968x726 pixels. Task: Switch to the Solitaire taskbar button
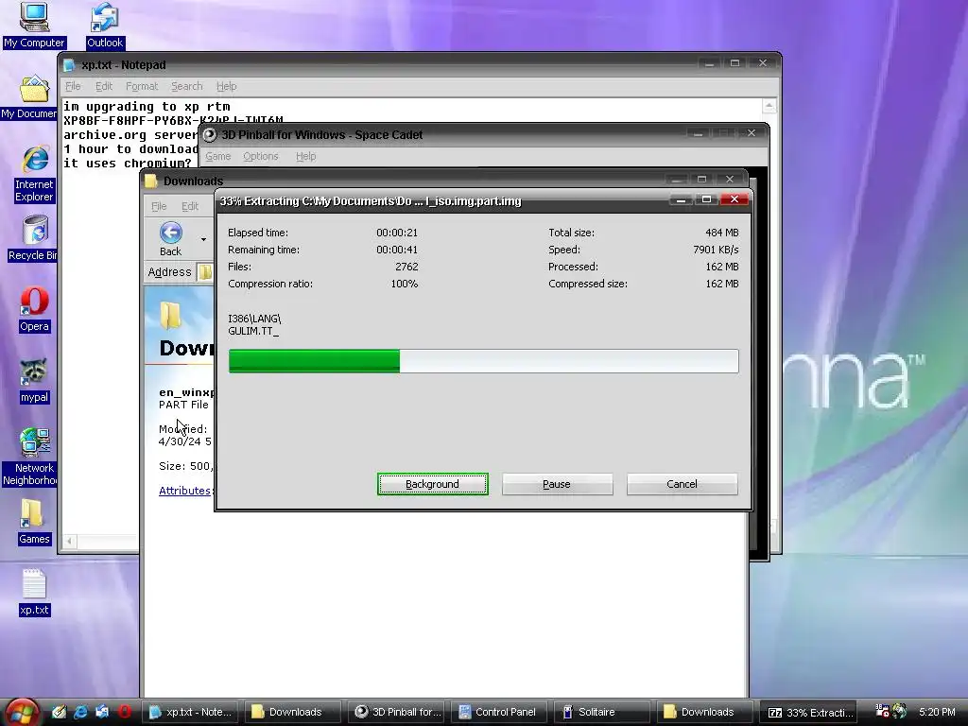pyautogui.click(x=602, y=712)
